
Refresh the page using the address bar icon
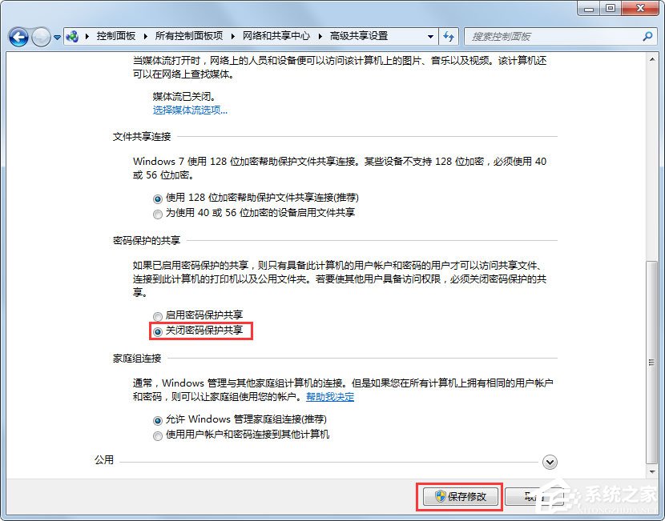click(449, 36)
